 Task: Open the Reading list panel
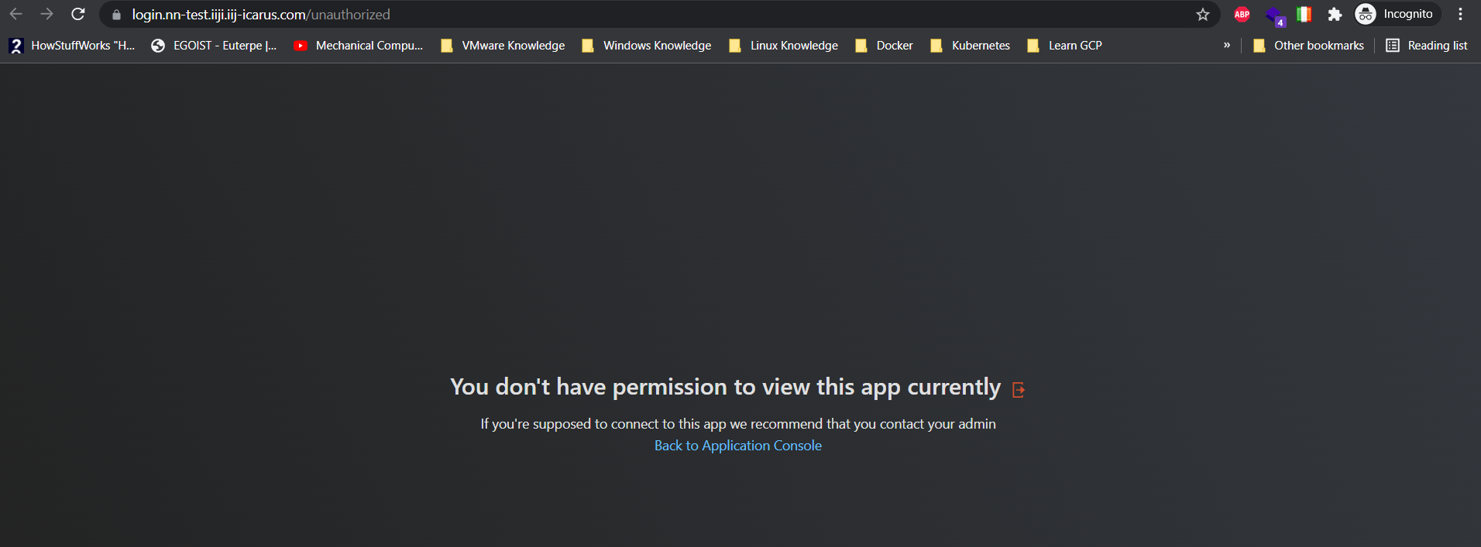[1427, 46]
